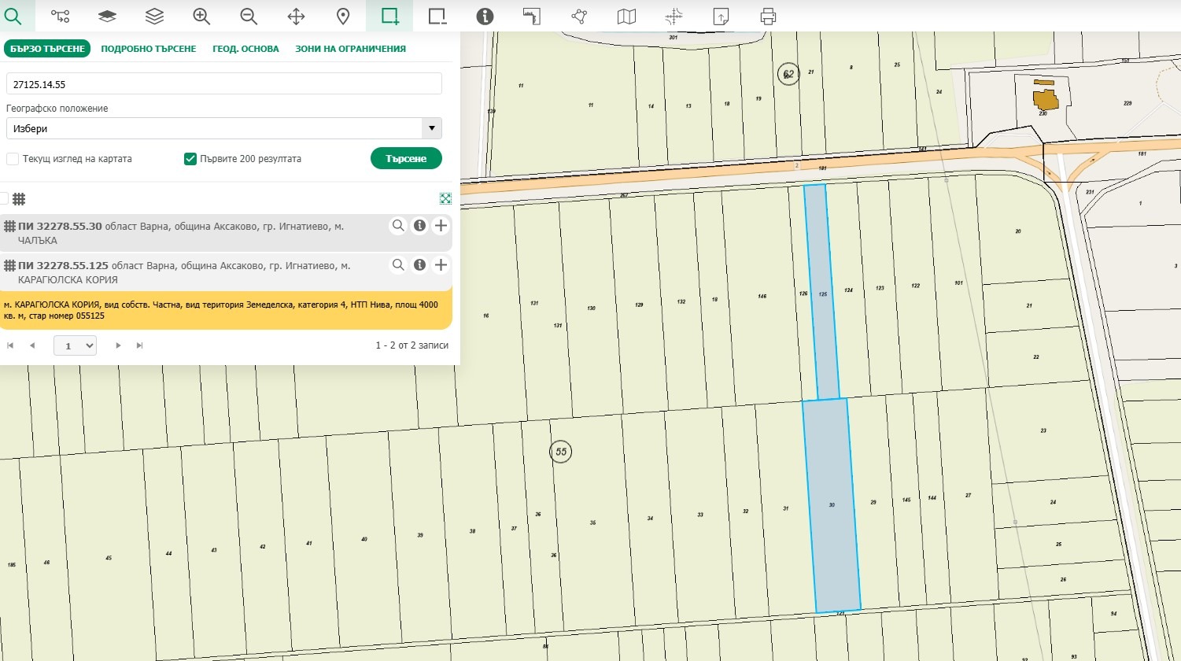Open 'ЗОНИ НА ОГРАНИЧЕНИЯ' tab

pos(350,49)
